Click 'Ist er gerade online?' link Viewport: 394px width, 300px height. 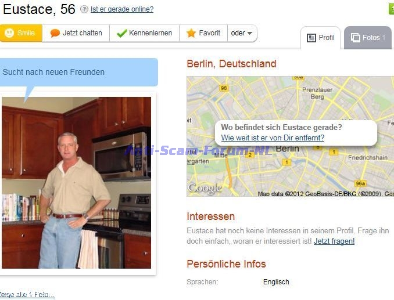122,9
